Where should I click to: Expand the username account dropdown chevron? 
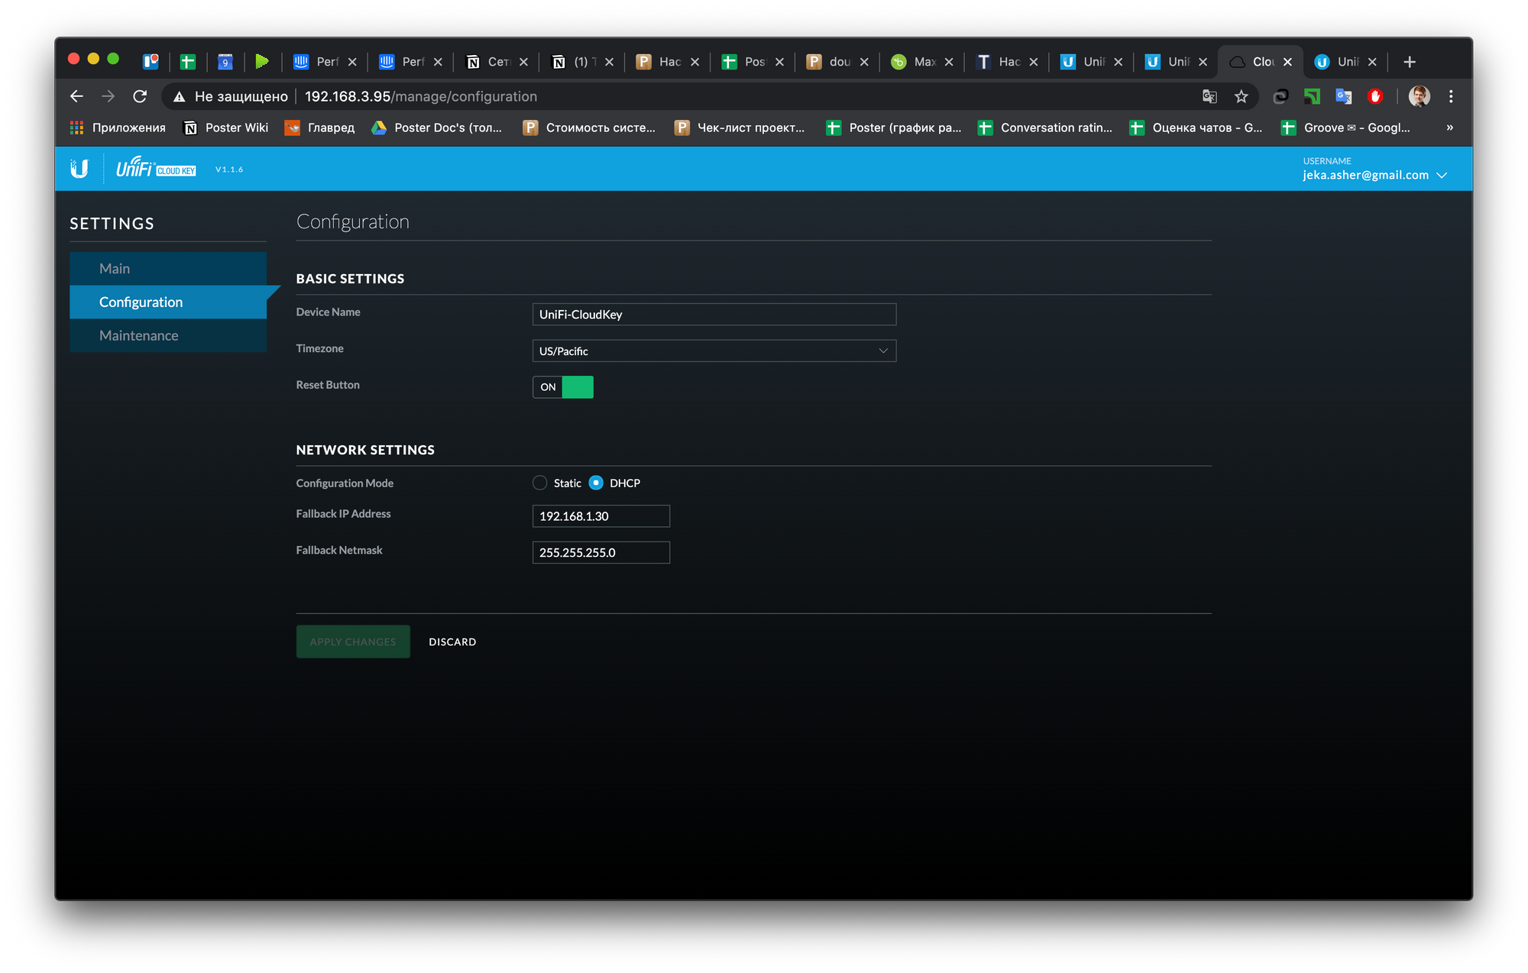[x=1442, y=176]
